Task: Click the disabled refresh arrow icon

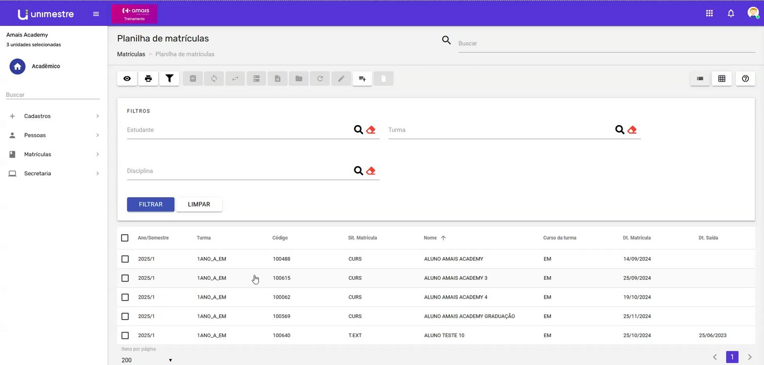Action: click(x=320, y=79)
